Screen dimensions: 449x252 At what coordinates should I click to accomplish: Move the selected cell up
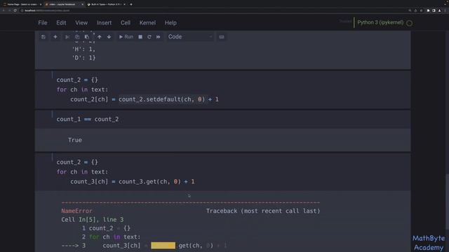tap(100, 37)
